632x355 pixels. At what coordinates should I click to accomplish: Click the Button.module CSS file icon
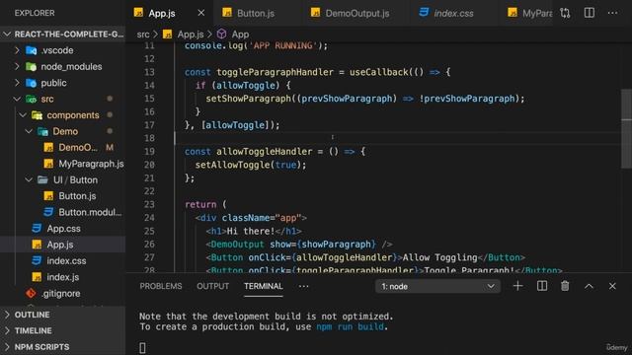click(48, 212)
